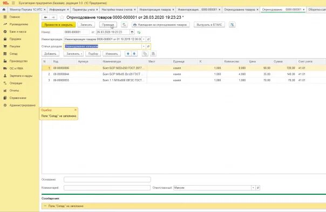326x212 pixels.
Task: Click Записать button
Action: click(x=86, y=25)
